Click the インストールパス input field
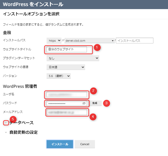168x156 pixels. [x=135, y=41]
